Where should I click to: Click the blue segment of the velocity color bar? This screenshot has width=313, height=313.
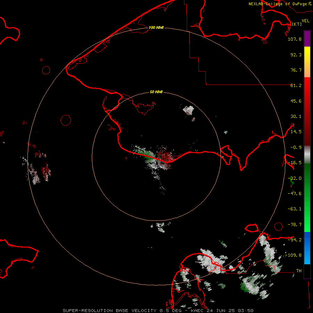[x=307, y=248]
